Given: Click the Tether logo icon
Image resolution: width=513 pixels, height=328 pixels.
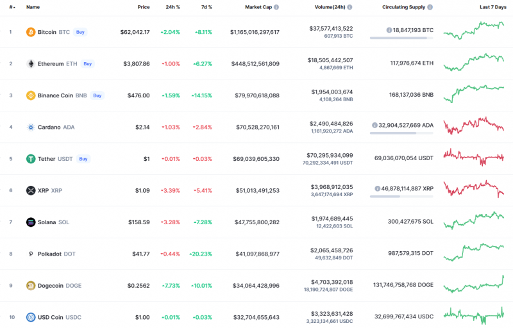Looking at the screenshot, I should [31, 159].
